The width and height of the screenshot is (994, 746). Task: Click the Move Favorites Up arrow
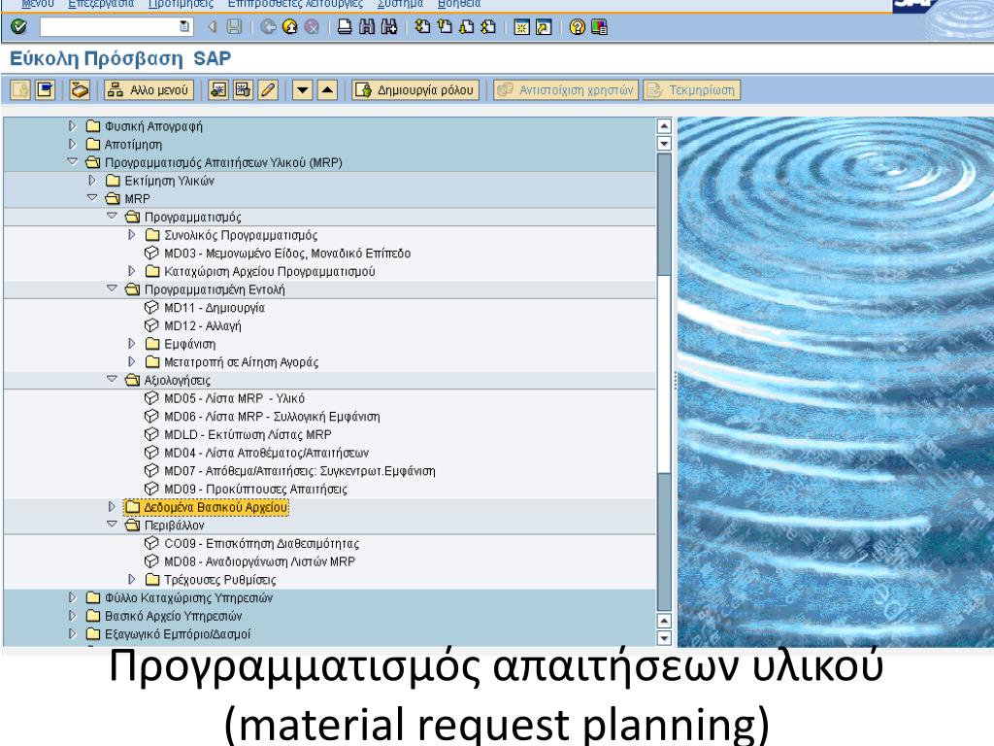click(327, 89)
